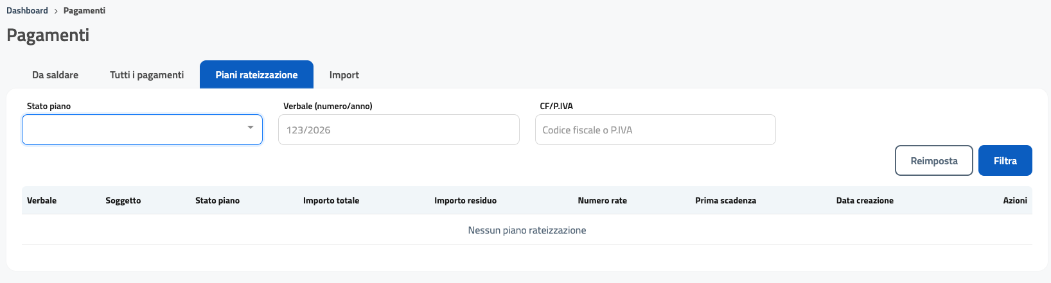Sort table by Stato piano column header
Screen dimensions: 1051x283
(x=217, y=201)
